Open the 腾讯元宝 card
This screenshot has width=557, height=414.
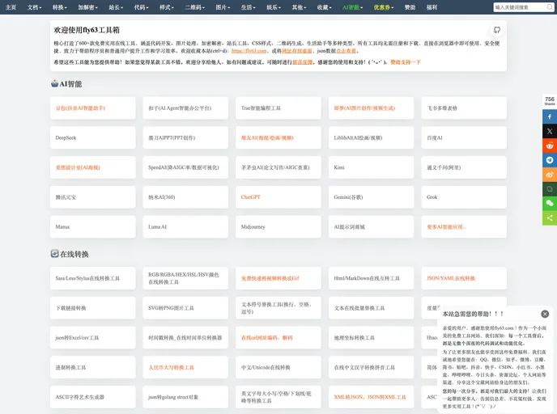coord(93,196)
